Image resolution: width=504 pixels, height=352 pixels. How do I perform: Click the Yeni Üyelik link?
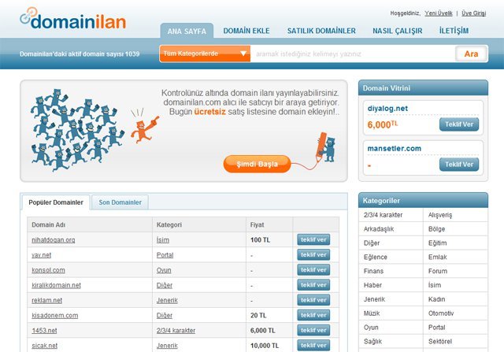pyautogui.click(x=439, y=13)
